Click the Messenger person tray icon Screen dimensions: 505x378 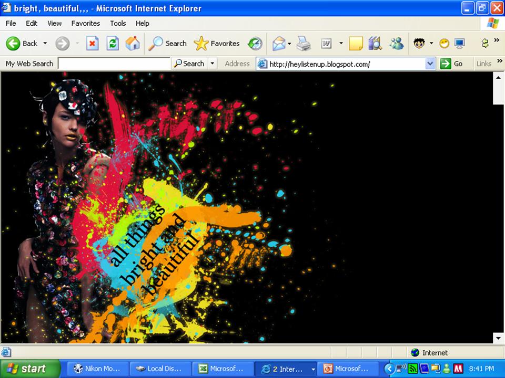447,369
